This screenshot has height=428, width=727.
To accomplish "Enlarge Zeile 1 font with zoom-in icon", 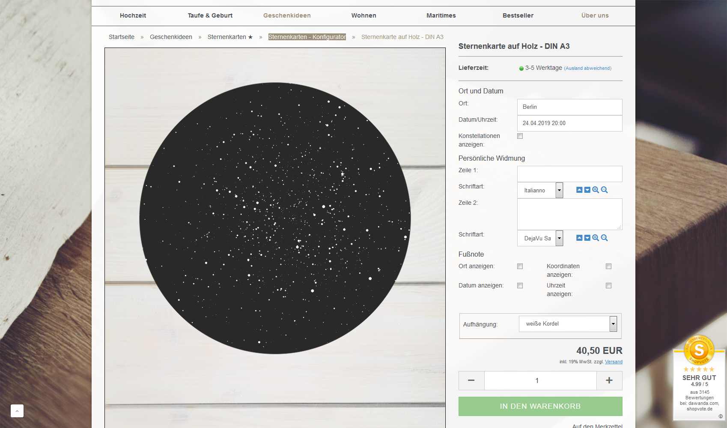I will (x=596, y=190).
